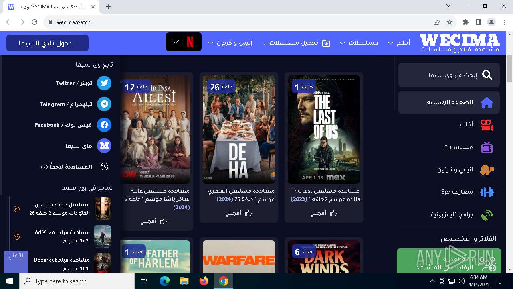Open De Ha series poster

239,130
